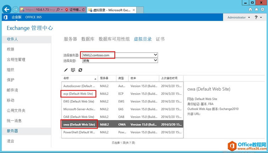This screenshot has width=268, height=153.
Task: Click the browser address bar URL field
Action: 40,10
